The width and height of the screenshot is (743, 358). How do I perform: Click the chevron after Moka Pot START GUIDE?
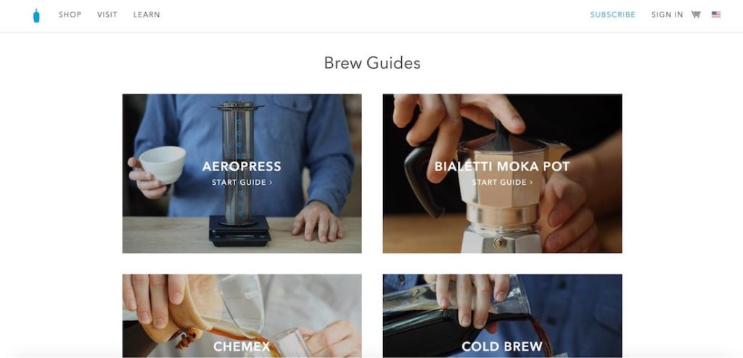point(531,183)
